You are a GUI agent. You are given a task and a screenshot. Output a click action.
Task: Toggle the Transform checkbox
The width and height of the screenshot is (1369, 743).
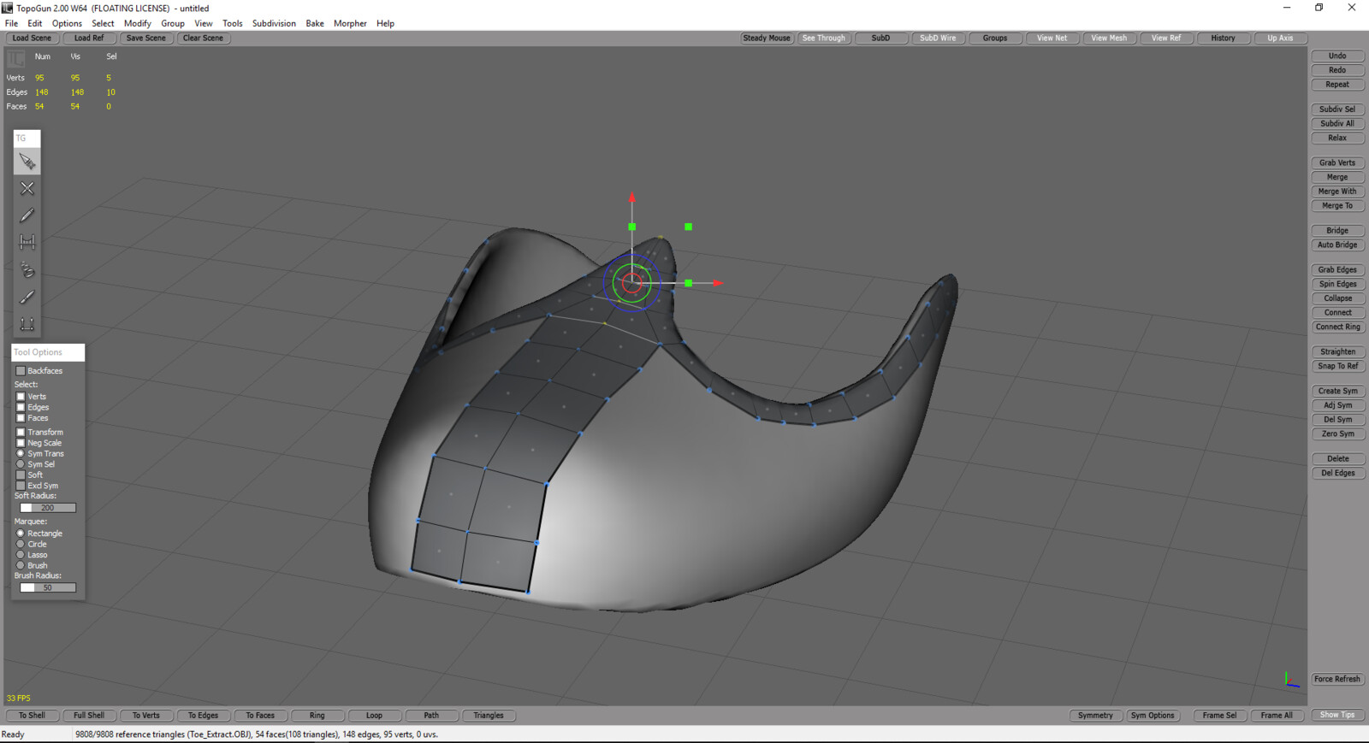tap(21, 433)
